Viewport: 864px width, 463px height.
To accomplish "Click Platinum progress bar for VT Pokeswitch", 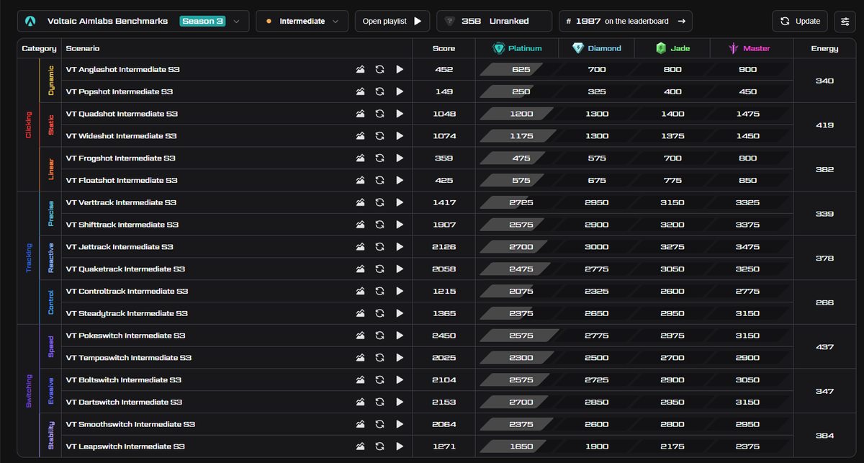I will [518, 336].
